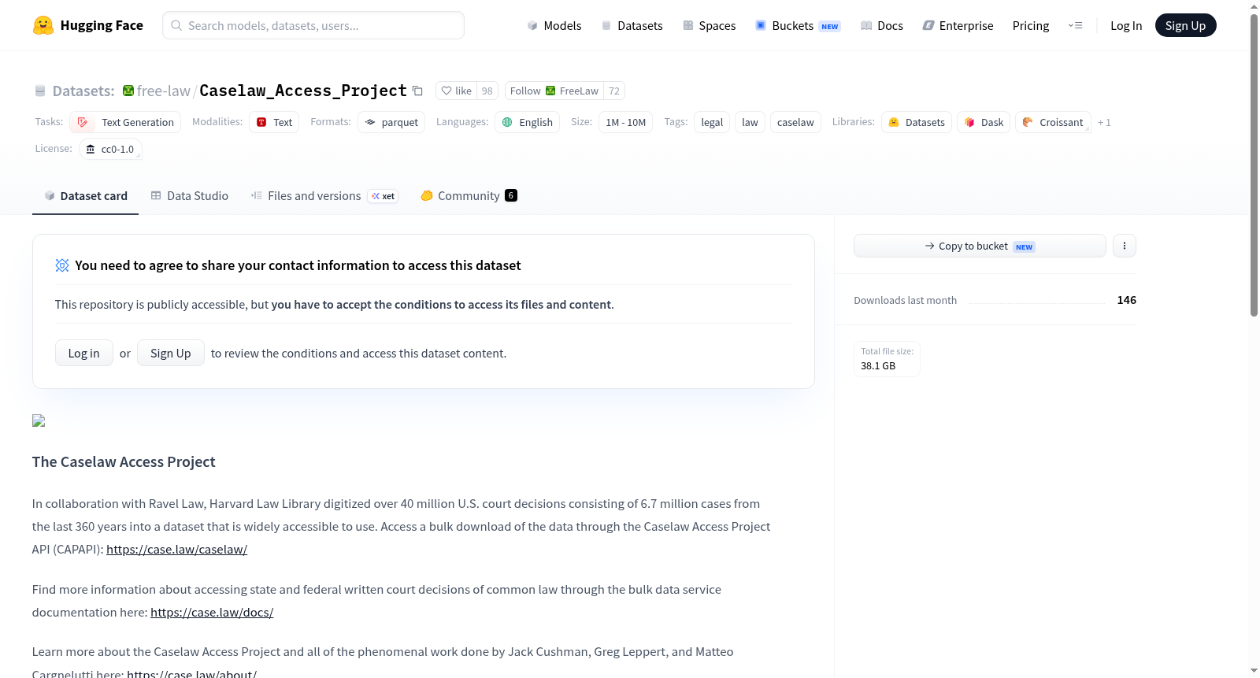Screen dimensions: 1260x678
Task: Open the more options kebab menu
Action: pyautogui.click(x=1124, y=246)
